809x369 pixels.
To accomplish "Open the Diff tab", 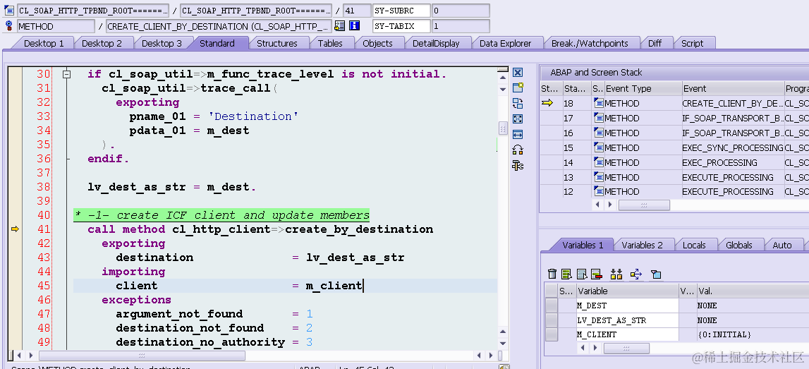I will click(x=655, y=43).
